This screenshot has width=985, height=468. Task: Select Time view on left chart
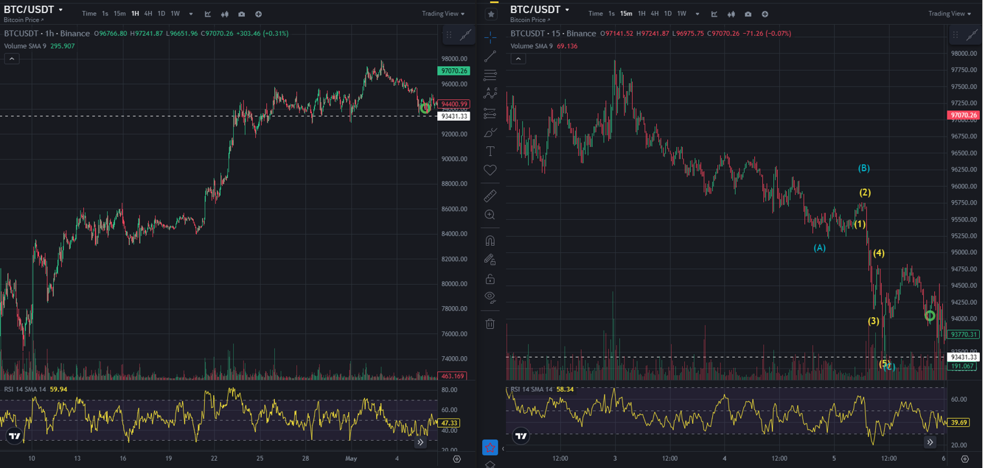[89, 14]
